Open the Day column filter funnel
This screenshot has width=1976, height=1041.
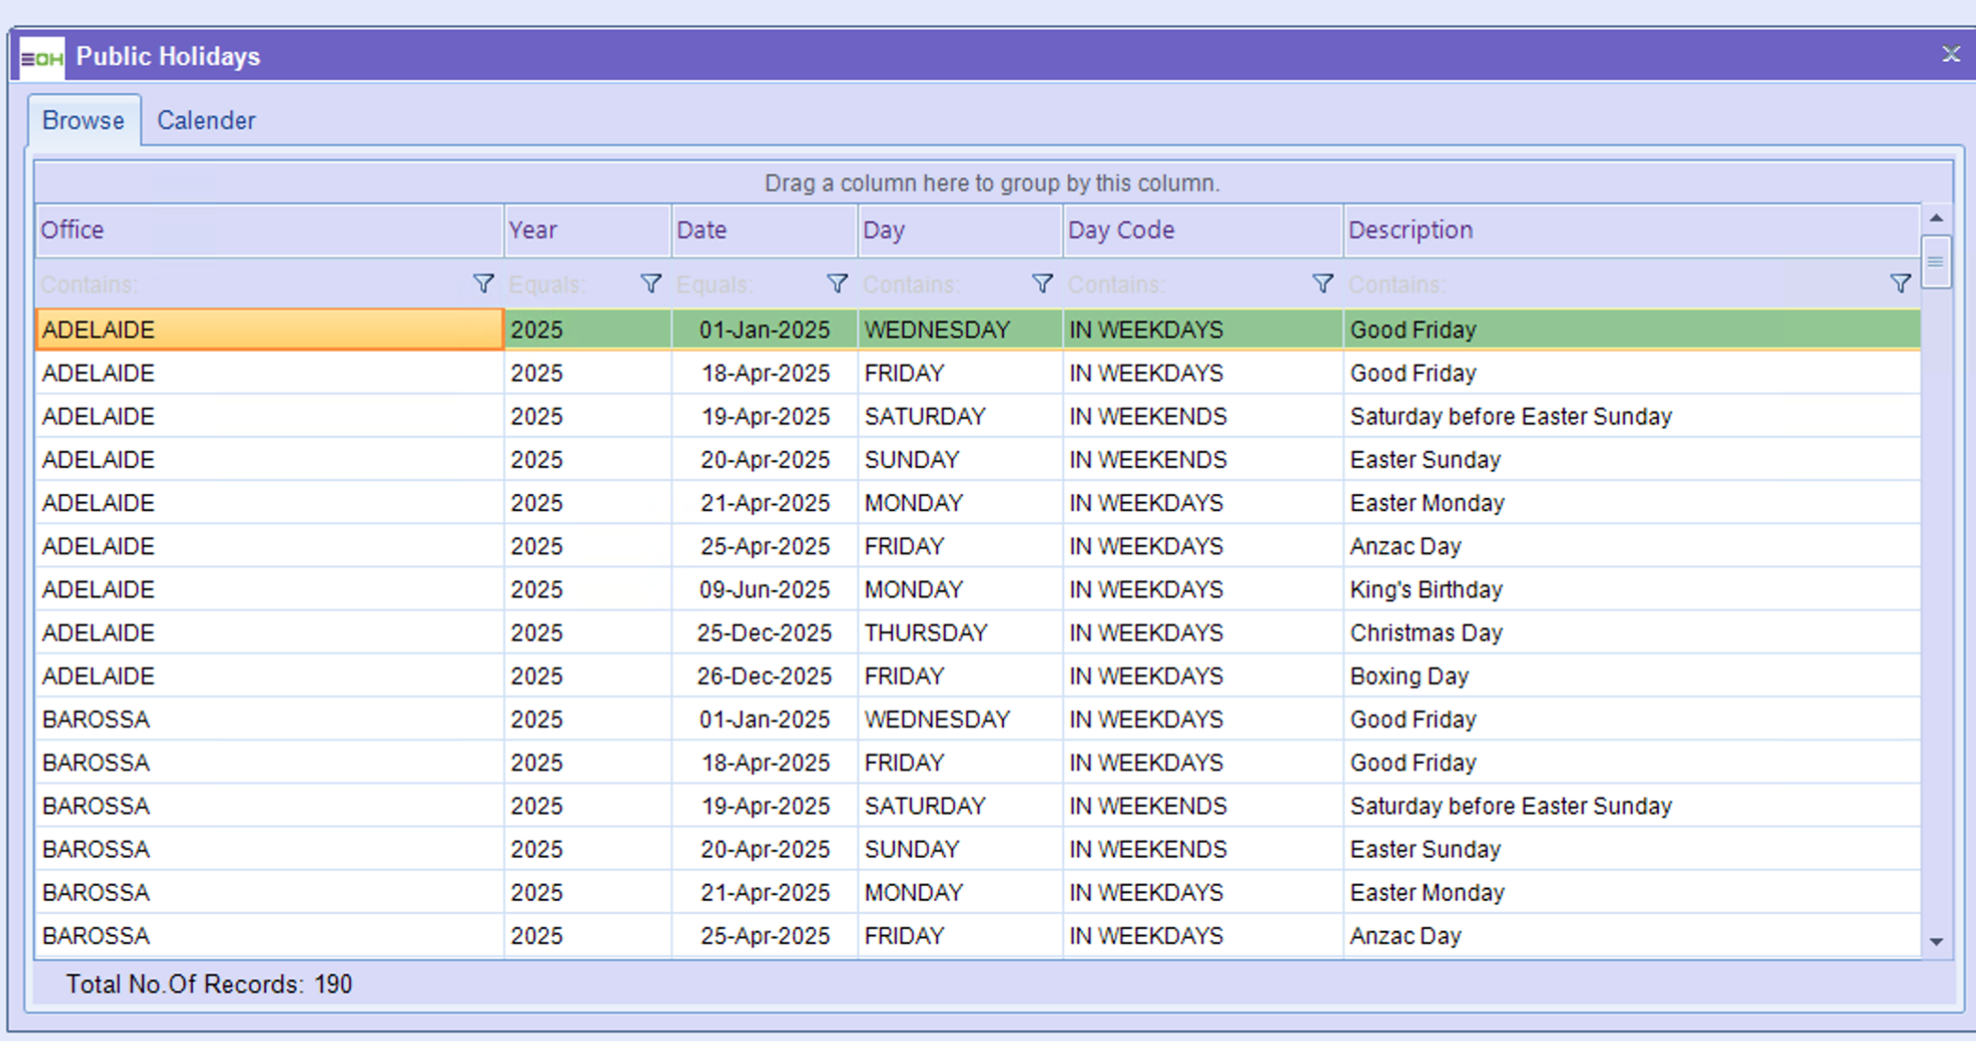point(1042,284)
